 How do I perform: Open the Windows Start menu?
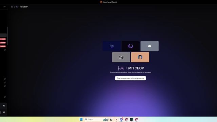81,119
